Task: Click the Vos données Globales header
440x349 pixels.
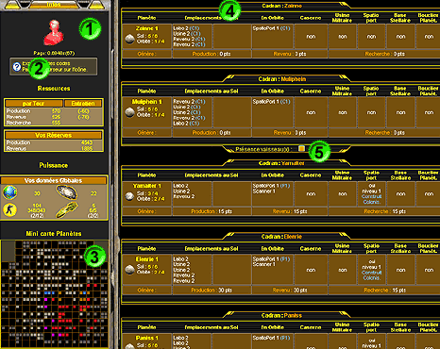Action: (x=54, y=180)
